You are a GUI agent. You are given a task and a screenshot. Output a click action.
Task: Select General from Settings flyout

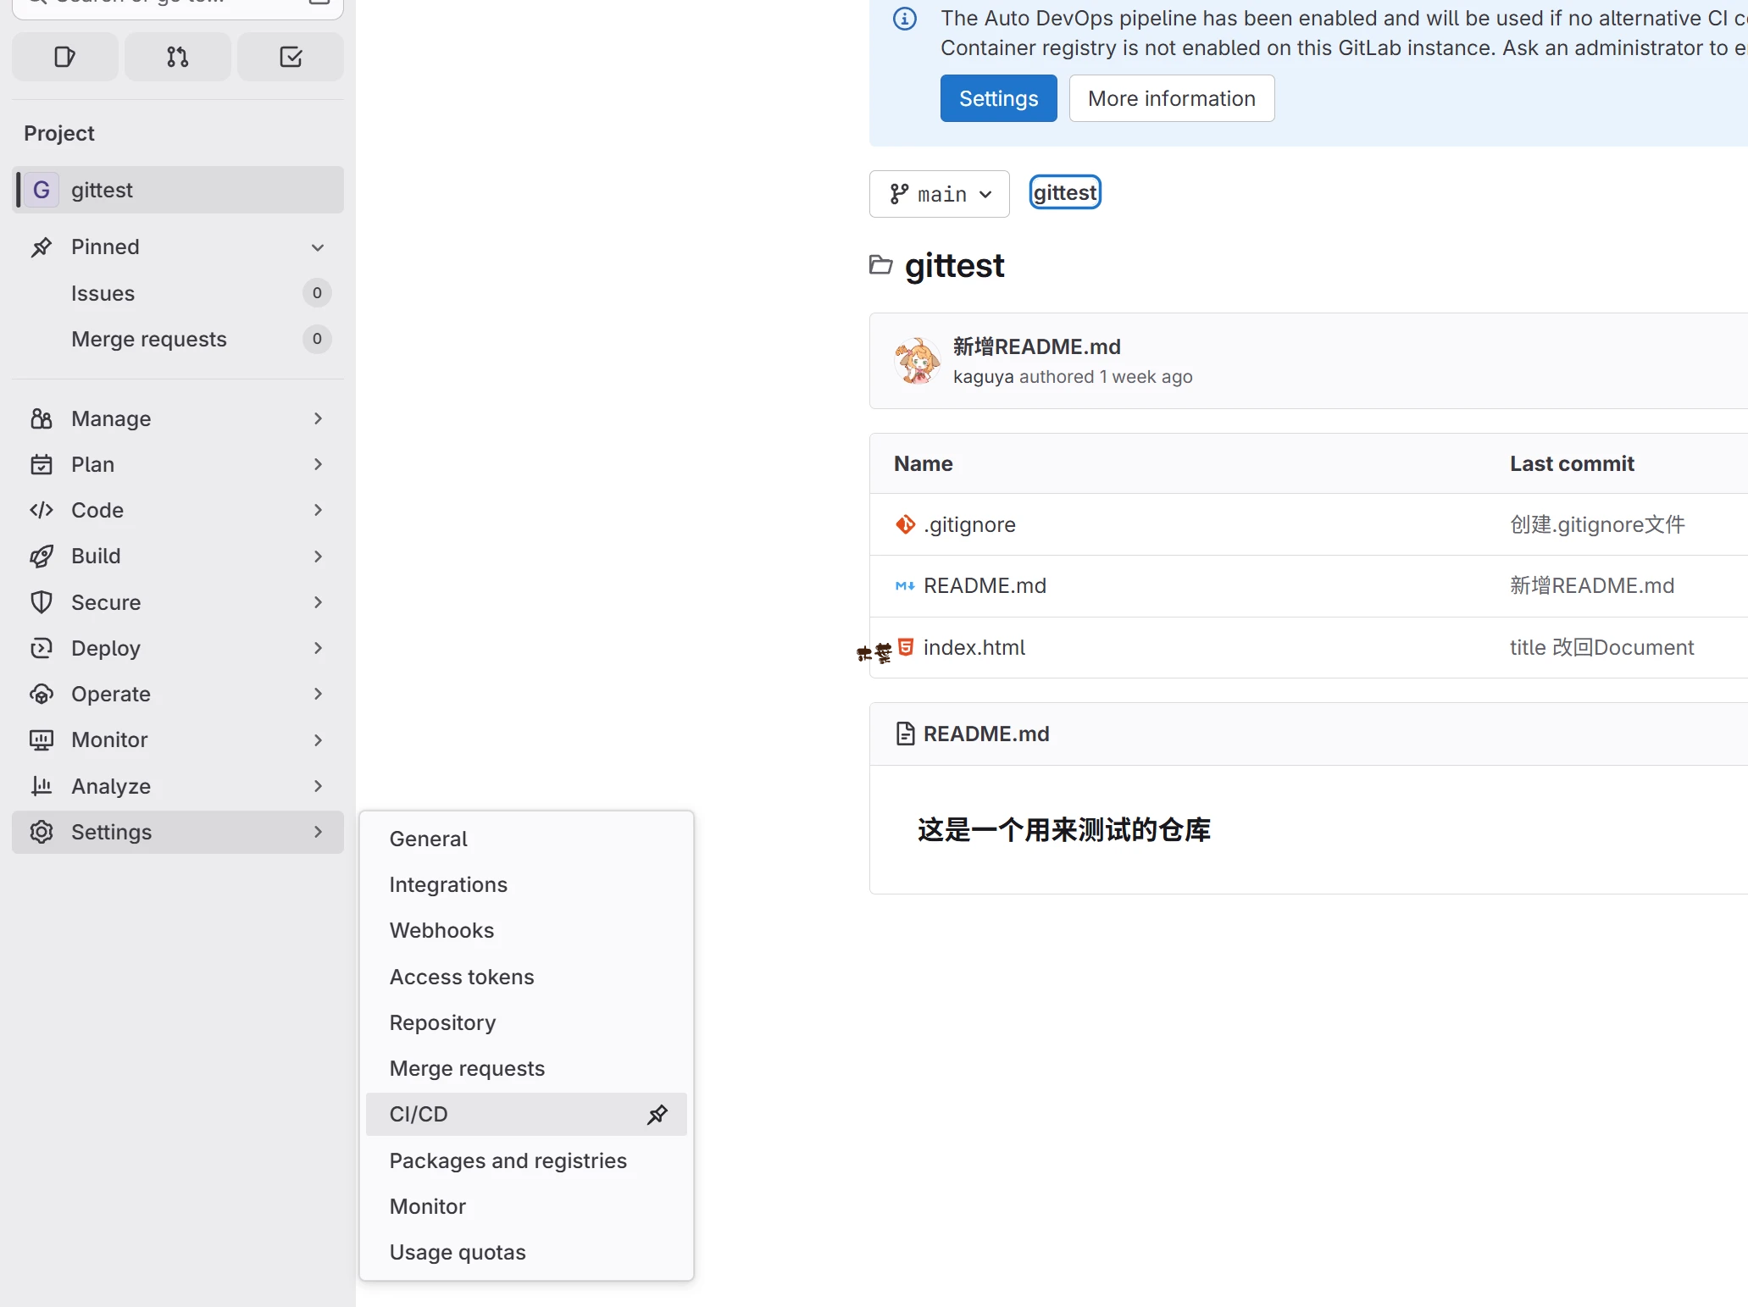(428, 839)
